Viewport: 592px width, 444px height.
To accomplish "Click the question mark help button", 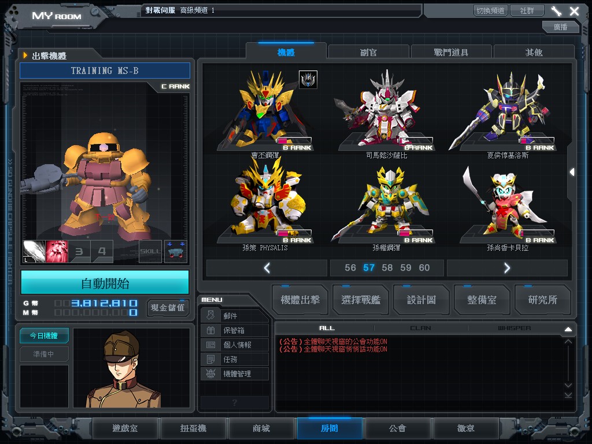I will (235, 402).
